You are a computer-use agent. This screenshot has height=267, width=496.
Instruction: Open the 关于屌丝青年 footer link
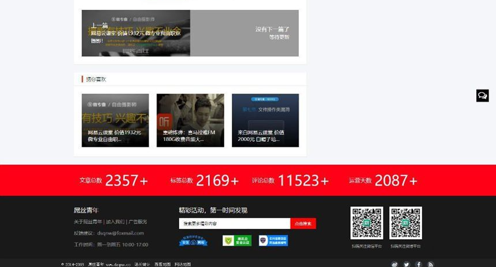click(88, 222)
